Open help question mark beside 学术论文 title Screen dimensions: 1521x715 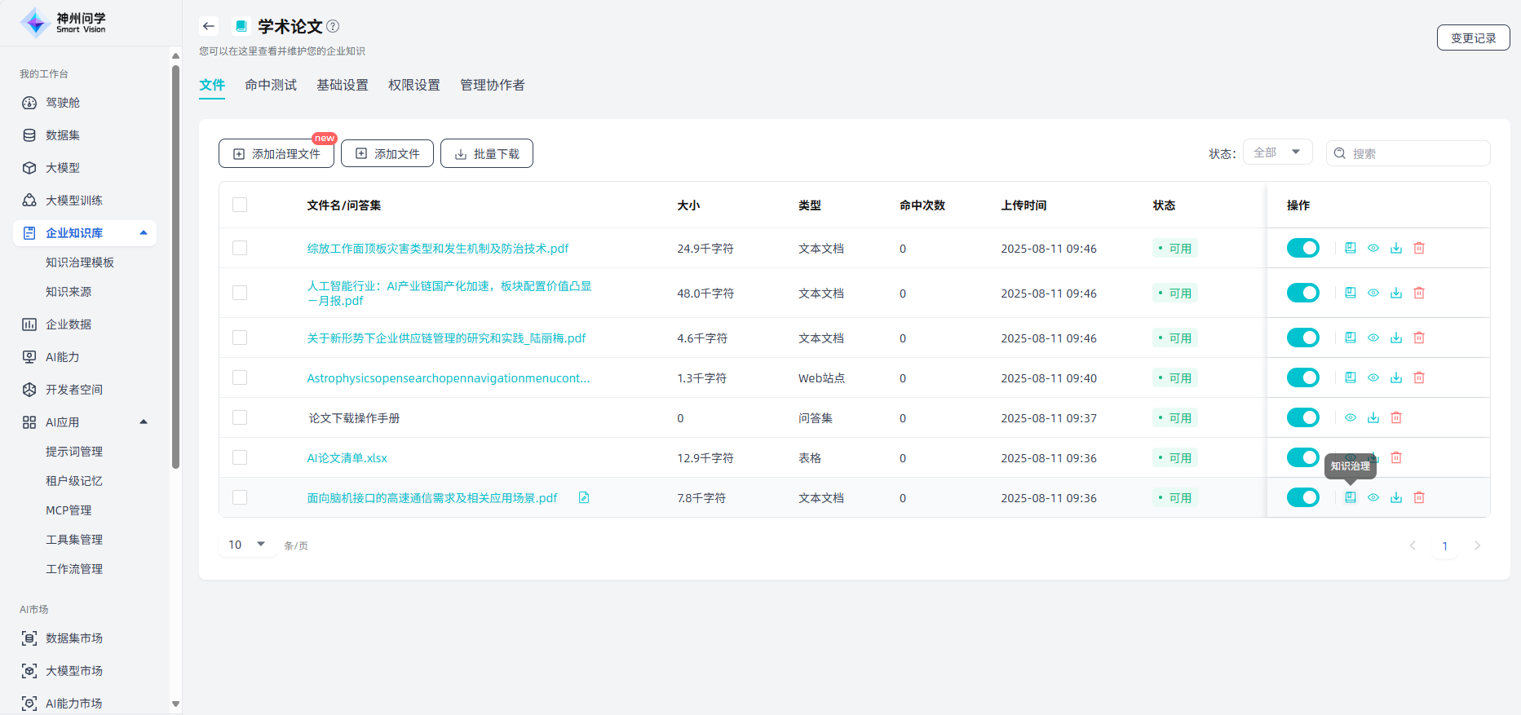pyautogui.click(x=333, y=26)
